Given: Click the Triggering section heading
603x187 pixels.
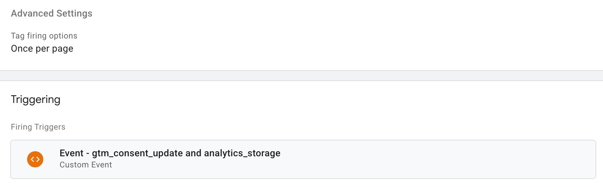Looking at the screenshot, I should pos(36,100).
